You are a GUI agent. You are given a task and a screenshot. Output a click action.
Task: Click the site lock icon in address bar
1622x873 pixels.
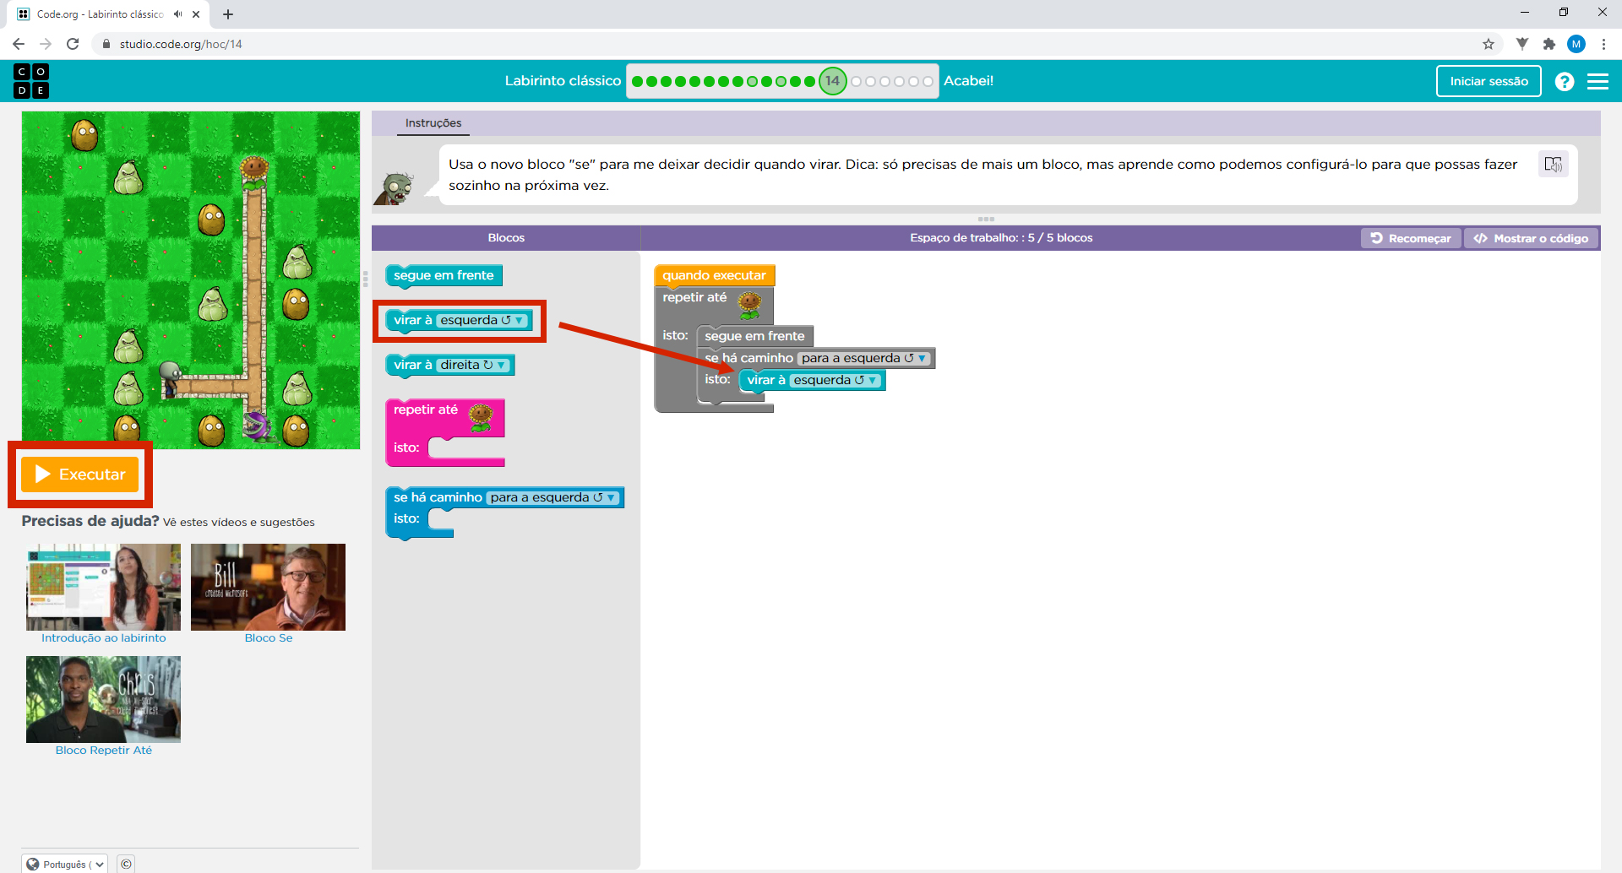click(106, 44)
